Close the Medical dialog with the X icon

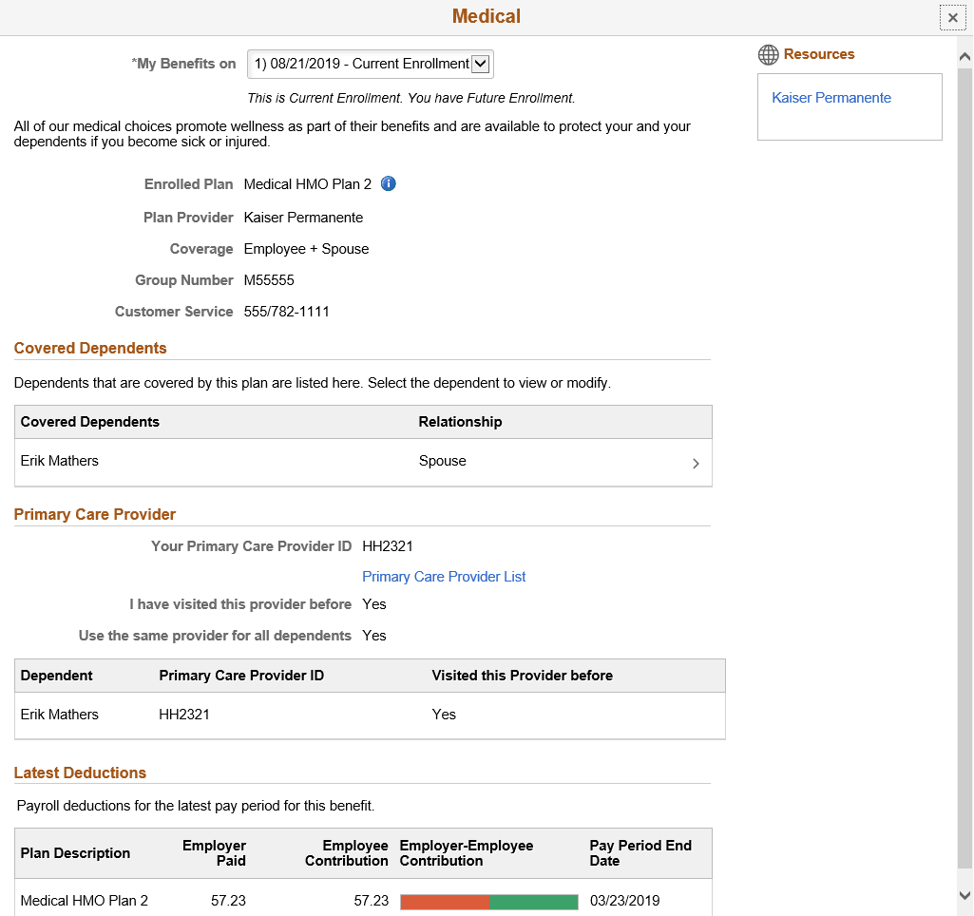click(x=952, y=18)
